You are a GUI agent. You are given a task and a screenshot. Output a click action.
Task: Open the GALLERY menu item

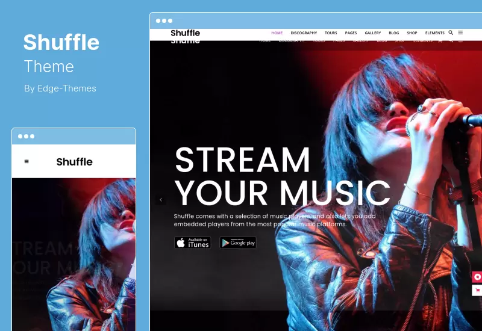[x=372, y=33]
